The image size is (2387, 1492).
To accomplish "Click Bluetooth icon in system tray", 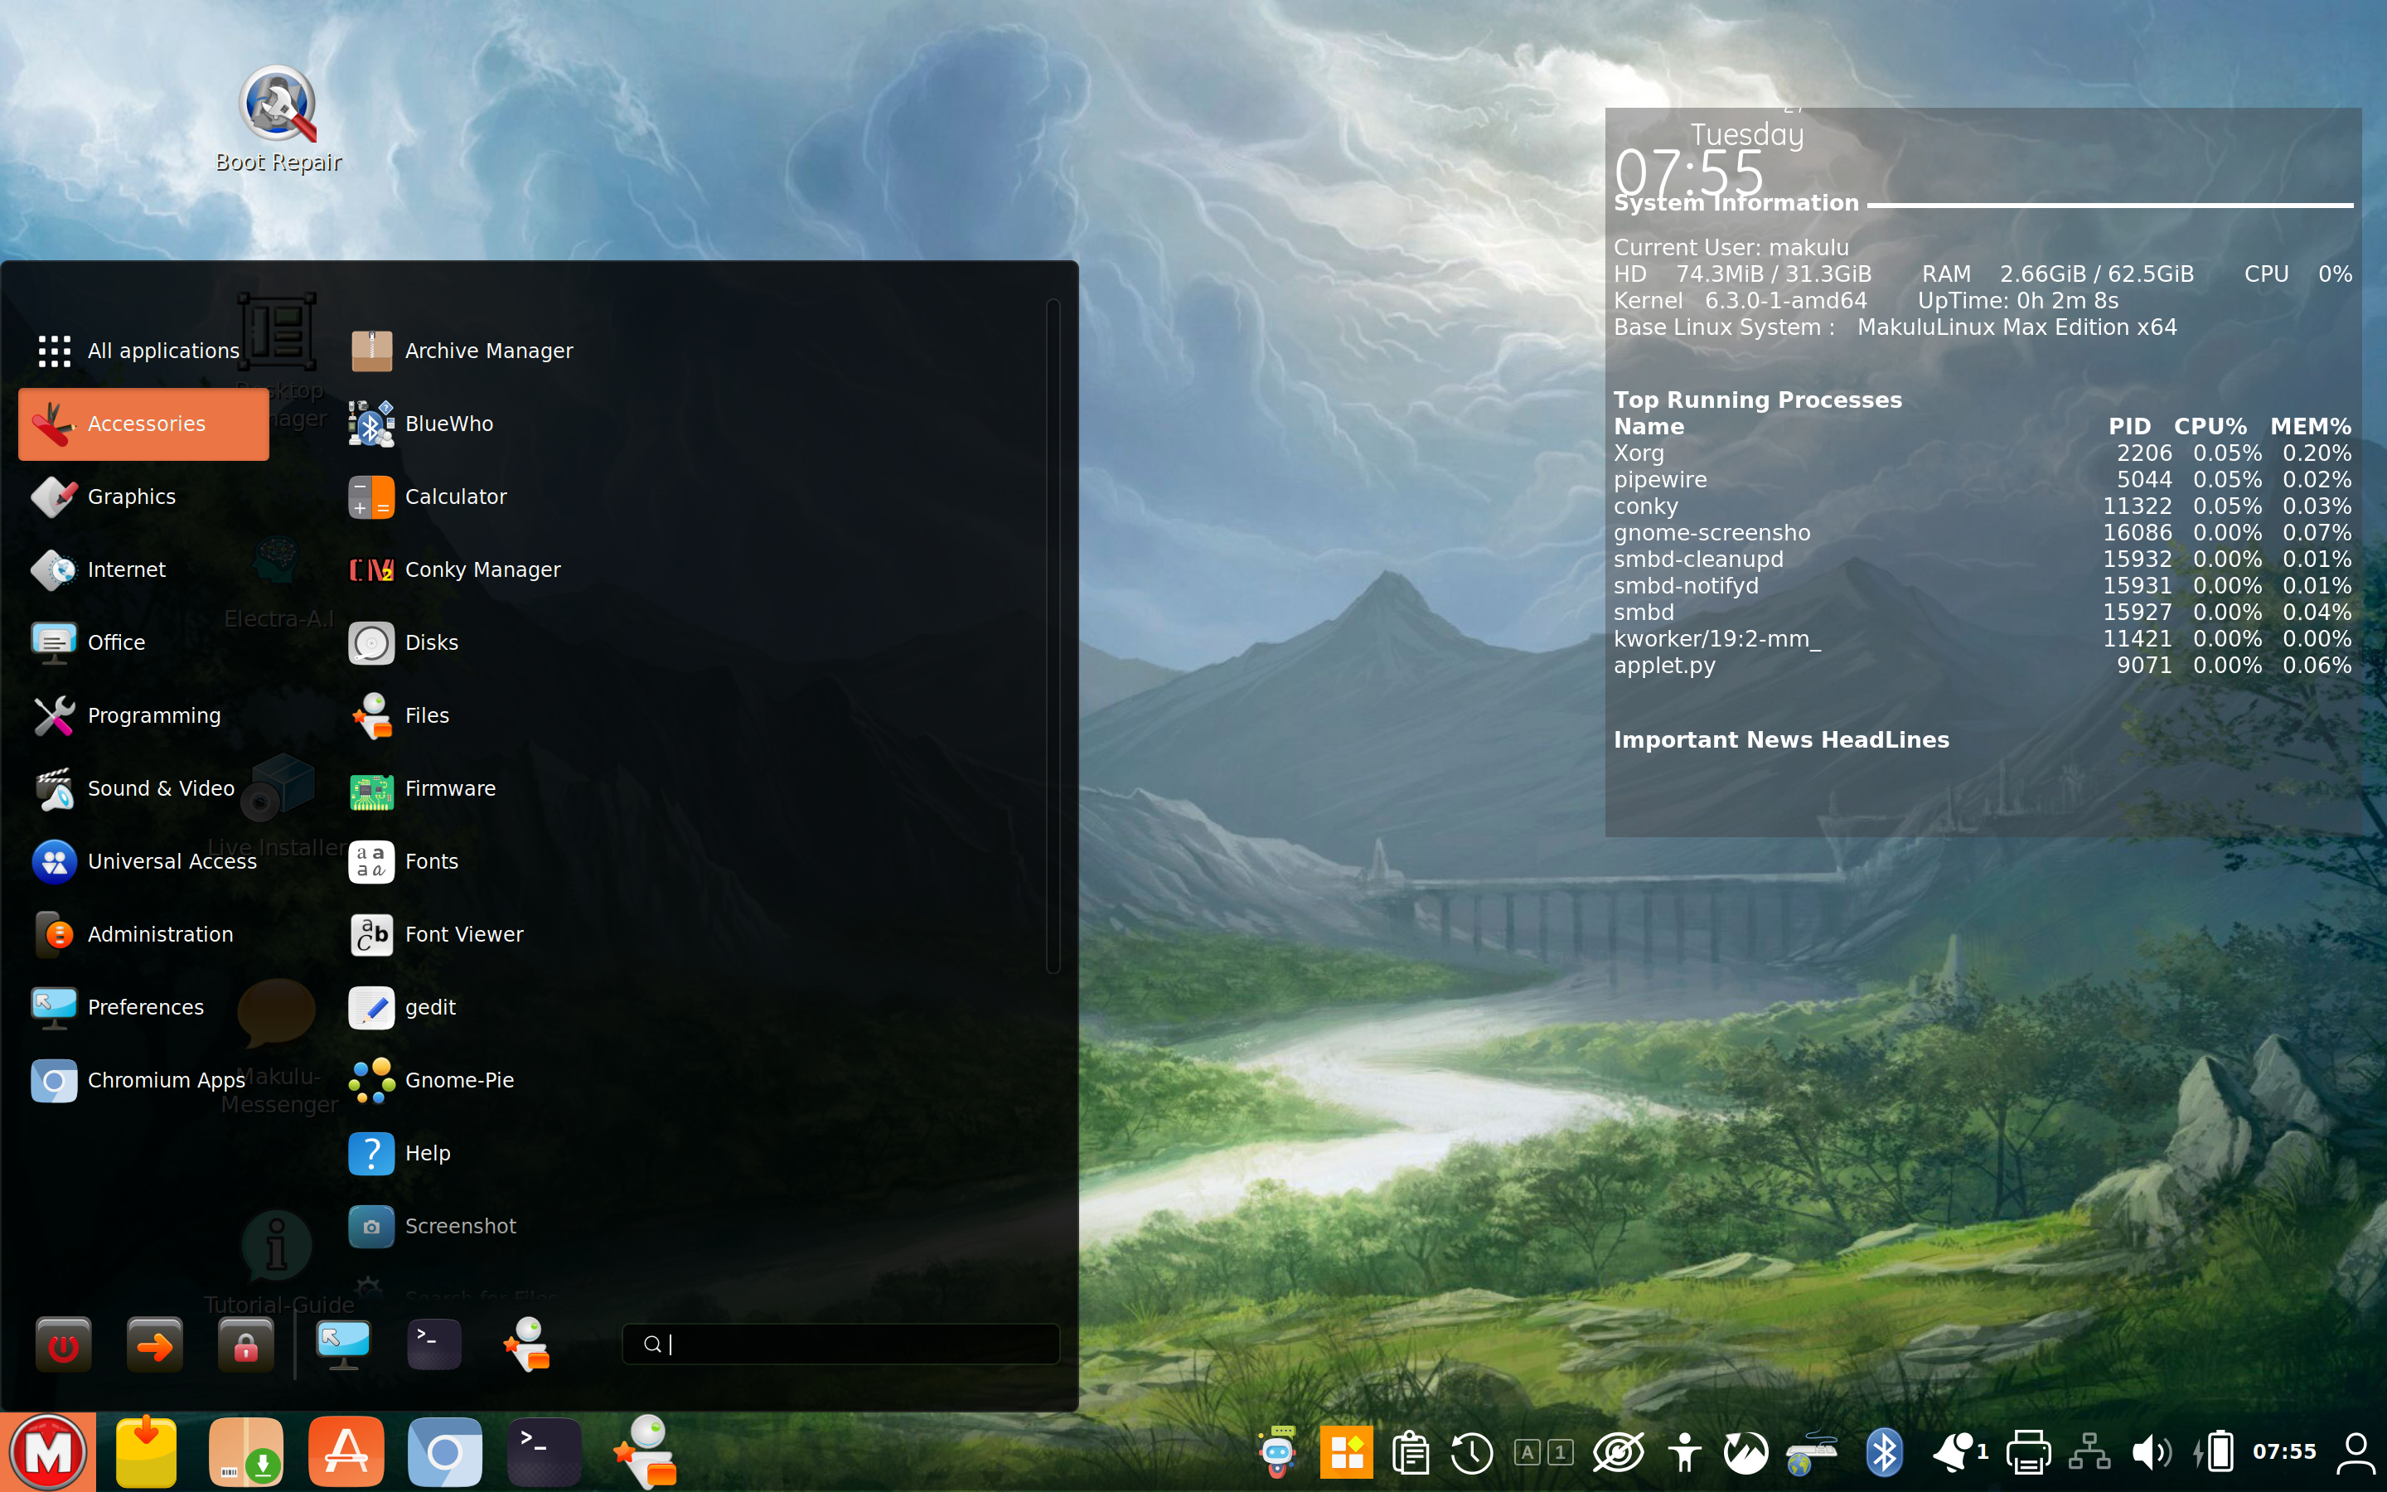I will [x=1884, y=1451].
